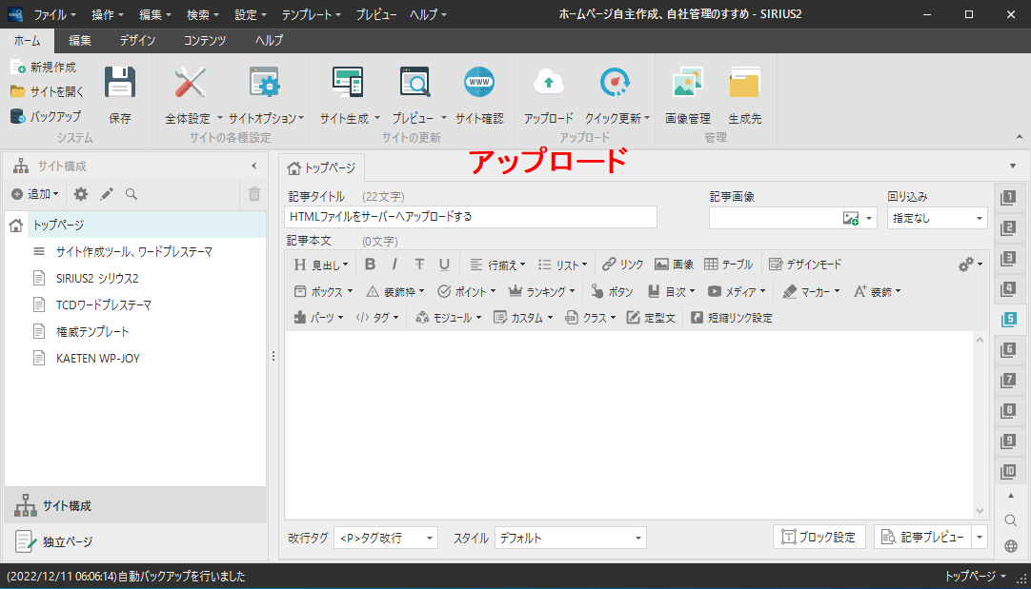
Task: Open the 回り込み dropdown
Action: tap(937, 218)
